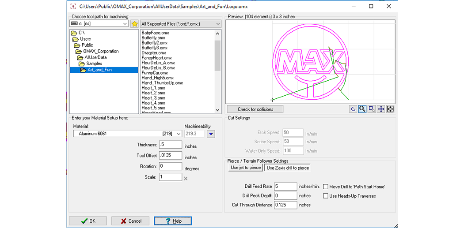Select FleurDeLis_A.omx file

coord(158,63)
